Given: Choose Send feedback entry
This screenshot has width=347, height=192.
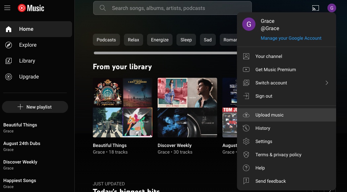Looking at the screenshot, I should coord(287,181).
